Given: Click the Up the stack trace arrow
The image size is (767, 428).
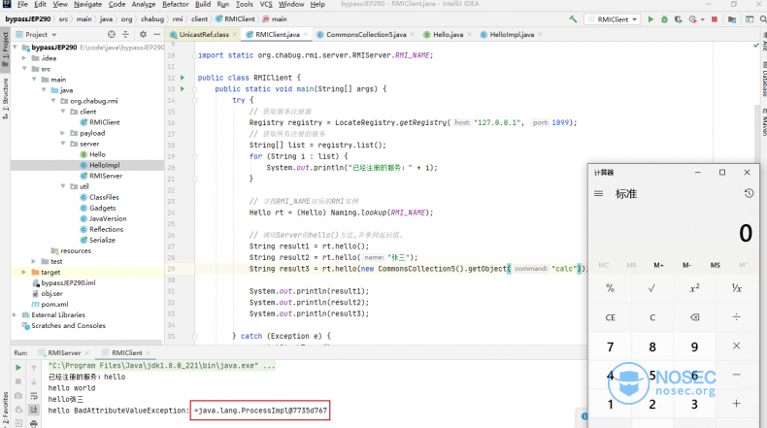Looking at the screenshot, I should [34, 368].
